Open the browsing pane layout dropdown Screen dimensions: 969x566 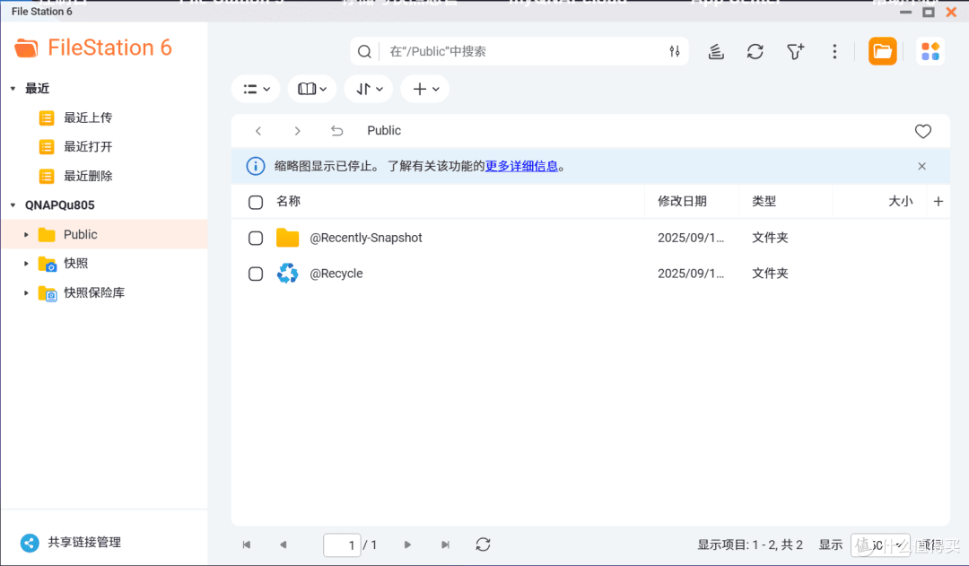pyautogui.click(x=311, y=89)
